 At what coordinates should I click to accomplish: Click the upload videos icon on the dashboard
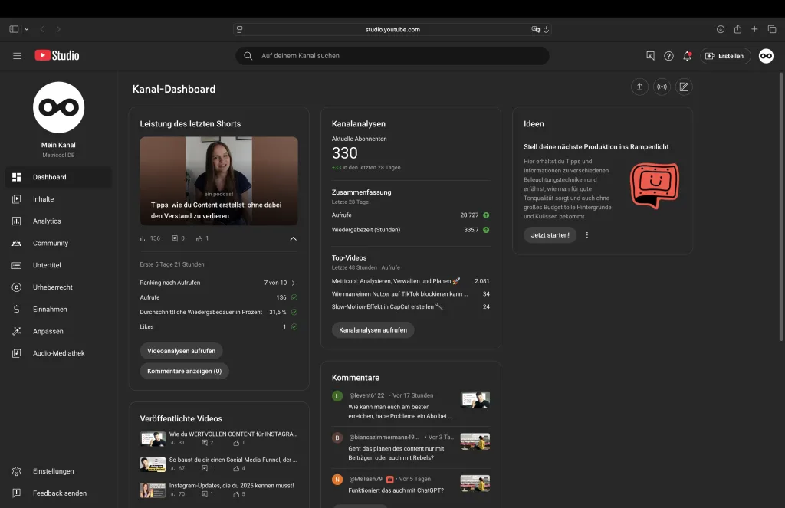click(639, 87)
